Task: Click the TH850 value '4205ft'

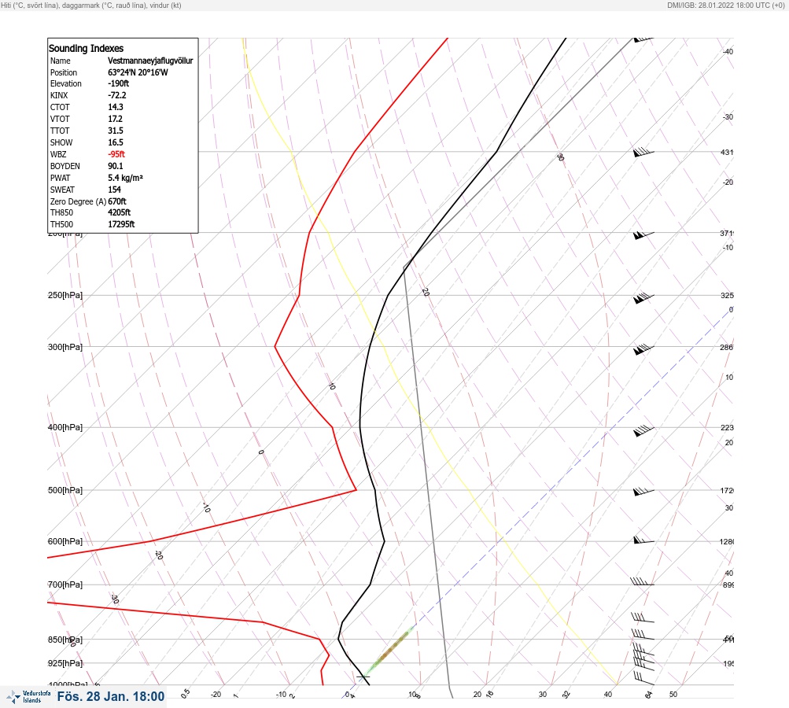Action: [120, 212]
